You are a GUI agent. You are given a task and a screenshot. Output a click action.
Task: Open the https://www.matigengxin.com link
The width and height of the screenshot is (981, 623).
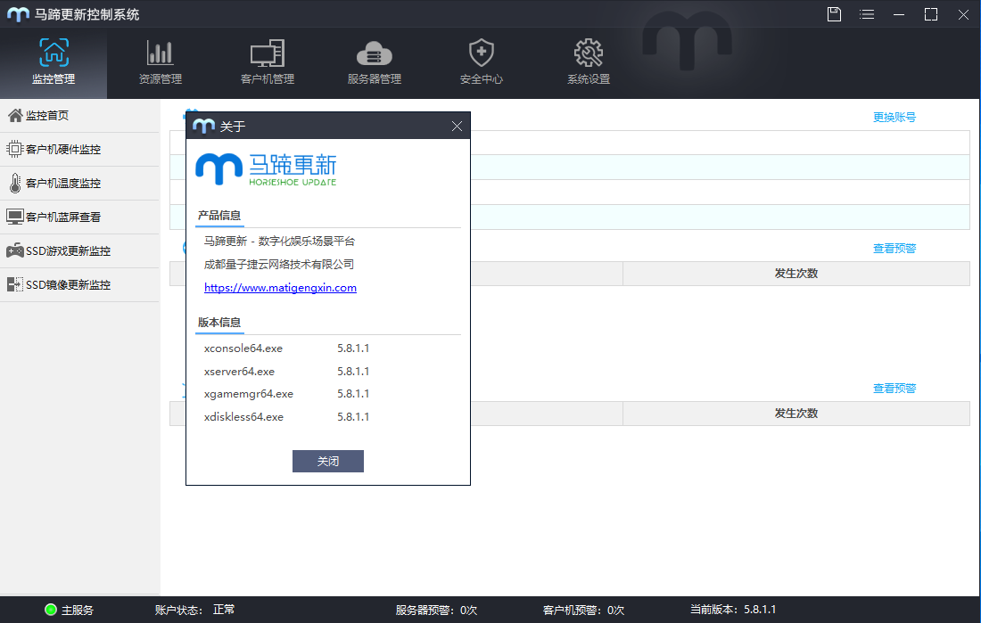click(x=280, y=288)
